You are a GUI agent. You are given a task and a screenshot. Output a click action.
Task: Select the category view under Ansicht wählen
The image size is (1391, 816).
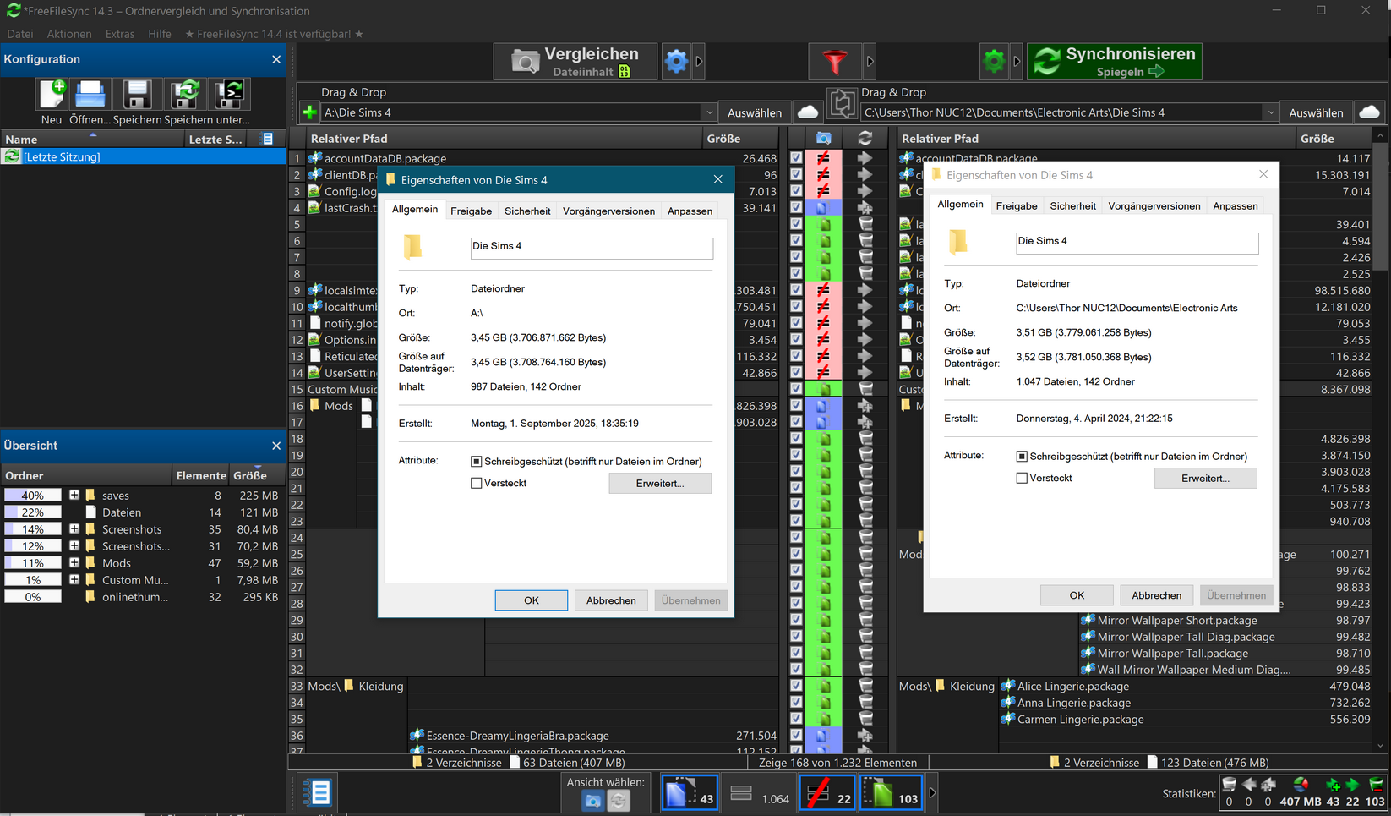[x=593, y=801]
